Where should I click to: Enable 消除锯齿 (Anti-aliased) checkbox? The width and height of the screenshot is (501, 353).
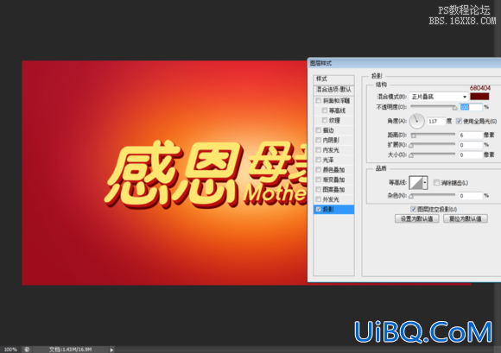[436, 183]
